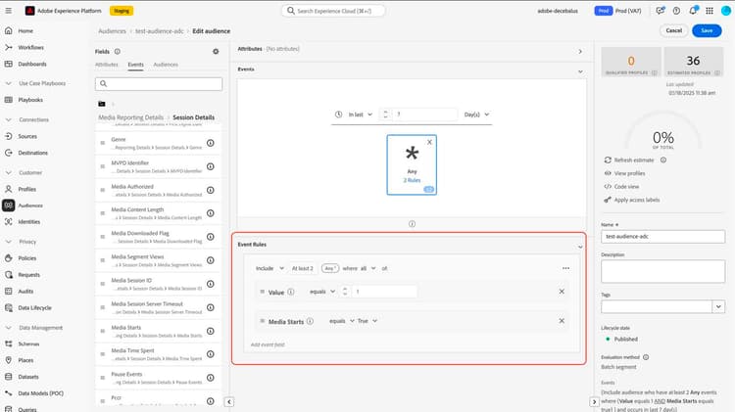Click the folder icon above the breadcrumb
735x412 pixels.
pos(102,104)
